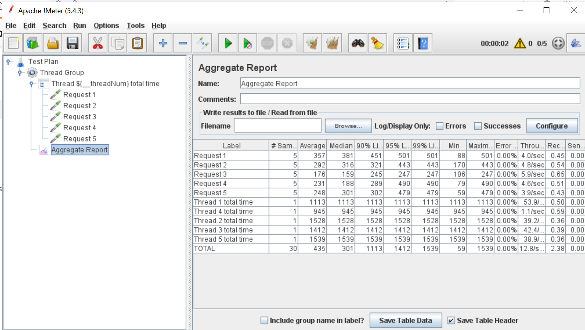Click the Reset Search broom icon

coord(378,43)
